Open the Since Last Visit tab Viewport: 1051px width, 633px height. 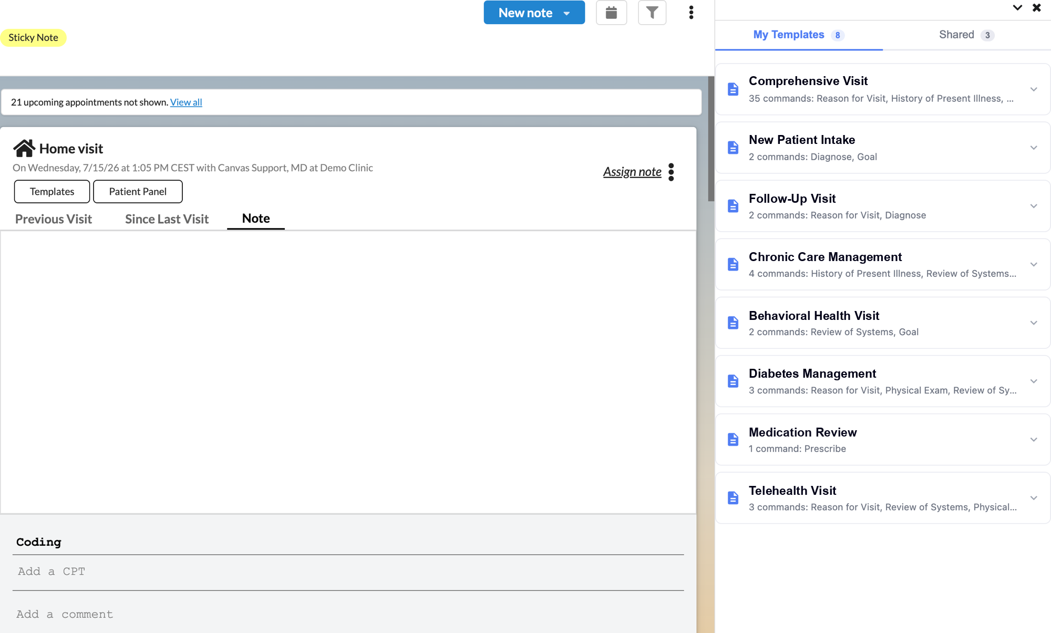167,219
